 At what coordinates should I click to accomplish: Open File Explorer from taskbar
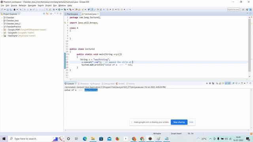coord(93,138)
